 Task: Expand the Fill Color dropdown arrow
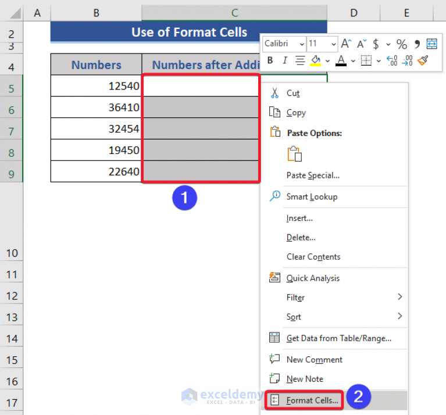(x=327, y=61)
